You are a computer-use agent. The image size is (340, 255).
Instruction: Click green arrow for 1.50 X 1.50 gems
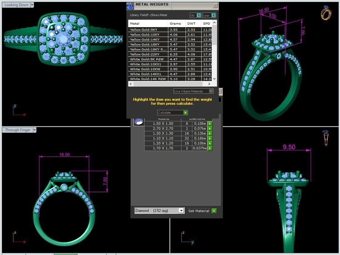(210, 123)
